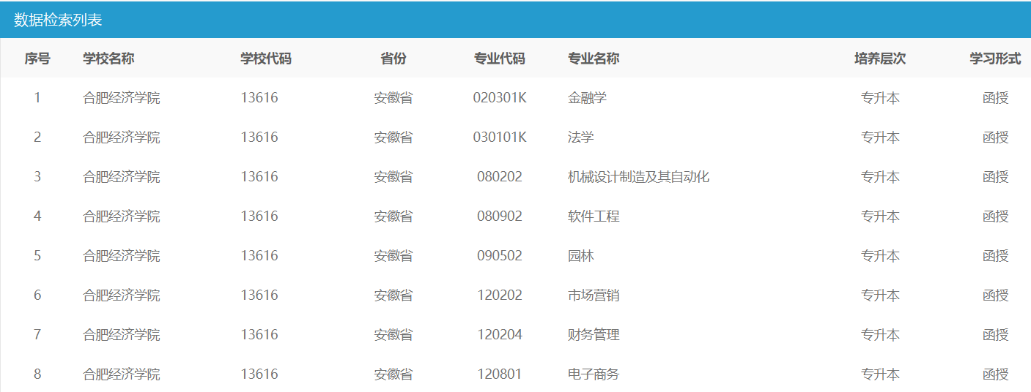
Task: Click major code 080202
Action: pos(500,176)
